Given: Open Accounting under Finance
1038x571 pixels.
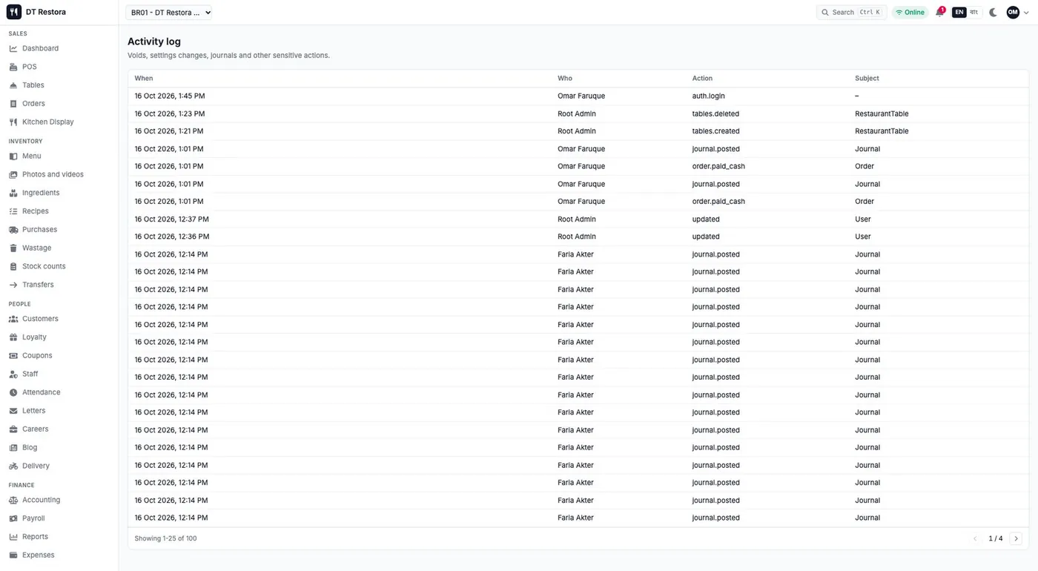Looking at the screenshot, I should click(x=41, y=501).
